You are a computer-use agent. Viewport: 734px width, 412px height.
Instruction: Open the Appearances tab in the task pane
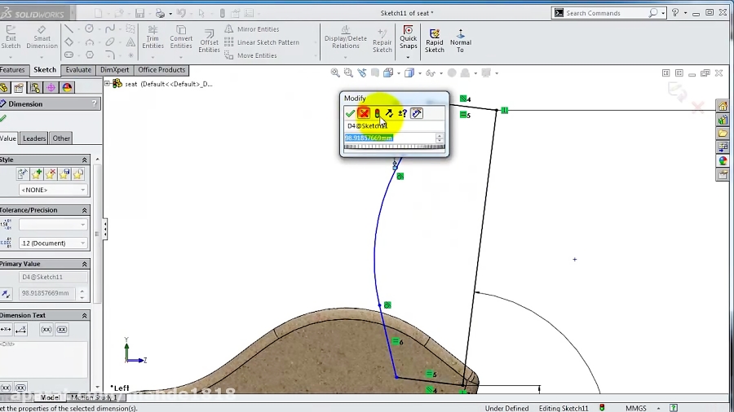point(723,160)
